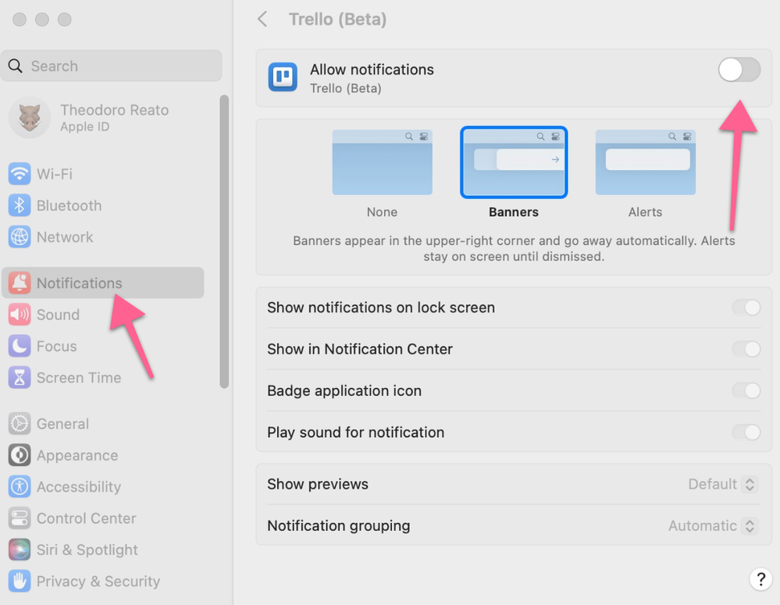The image size is (780, 605).
Task: Toggle Show notifications on lock screen
Action: coord(746,308)
